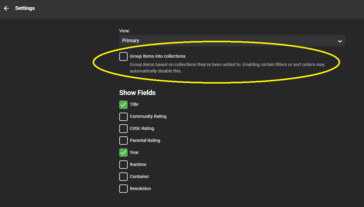The width and height of the screenshot is (364, 207).
Task: Disable the green Year checkbox
Action: (x=123, y=153)
